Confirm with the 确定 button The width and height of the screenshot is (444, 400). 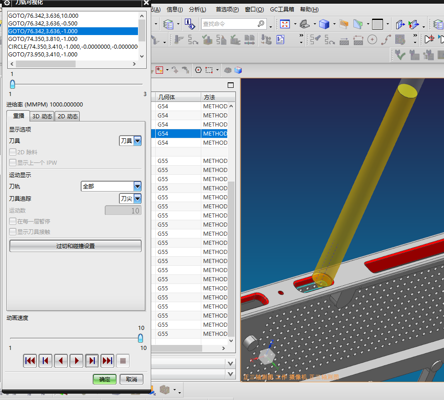[x=105, y=379]
